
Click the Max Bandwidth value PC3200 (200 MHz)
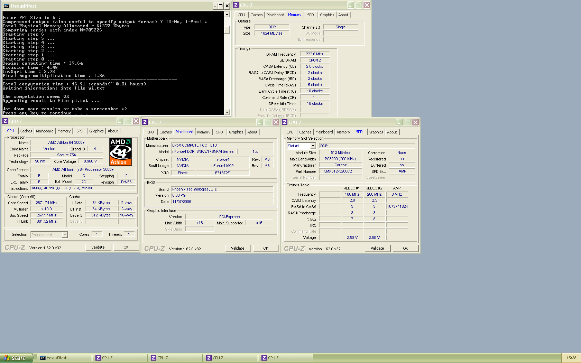pyautogui.click(x=340, y=159)
